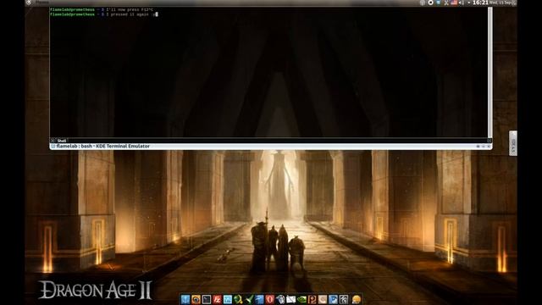Click the 16:21 clock in the panel
The image size is (542, 305).
point(480,3)
